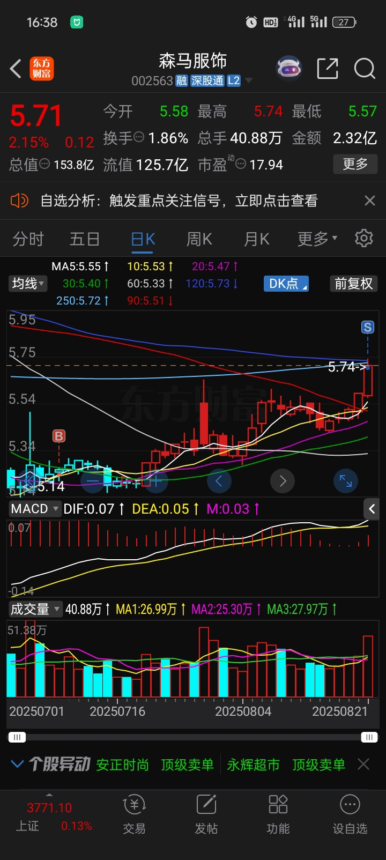Viewport: 386px width, 860px height.
Task: Tap the 5.74 price line label
Action: pyautogui.click(x=346, y=367)
